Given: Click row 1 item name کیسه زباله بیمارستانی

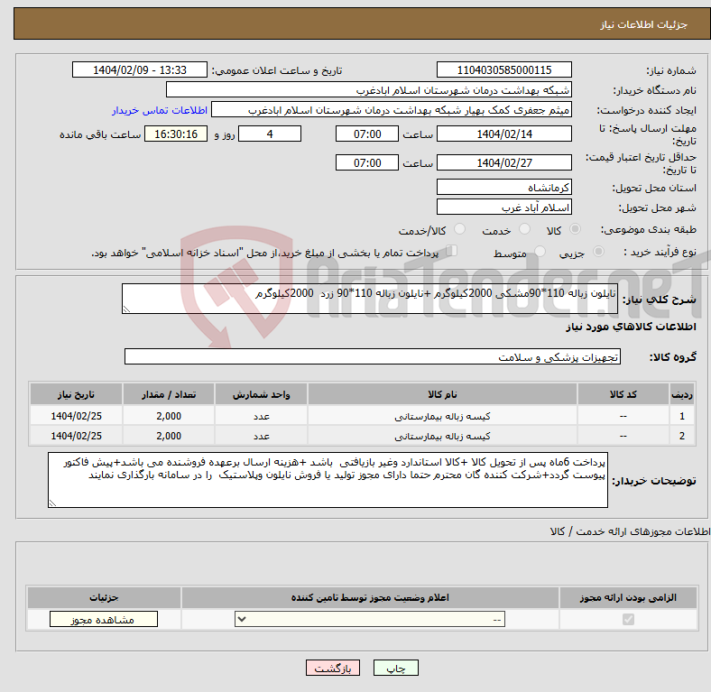Looking at the screenshot, I should [x=442, y=416].
